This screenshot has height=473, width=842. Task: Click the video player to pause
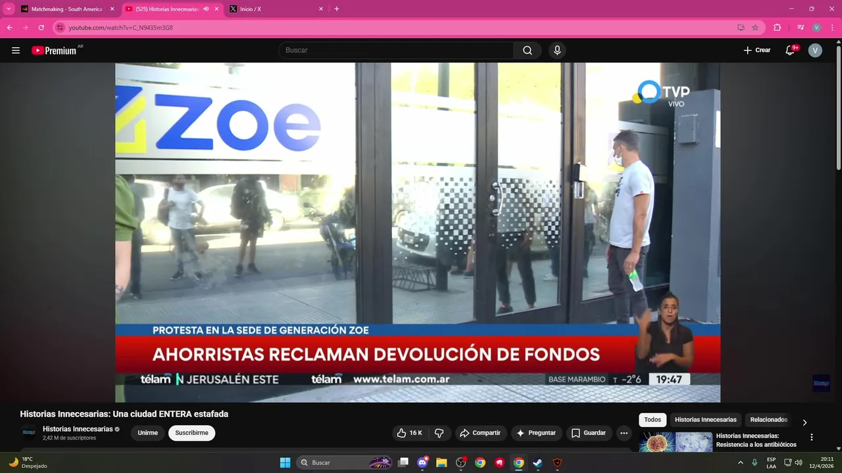(418, 233)
